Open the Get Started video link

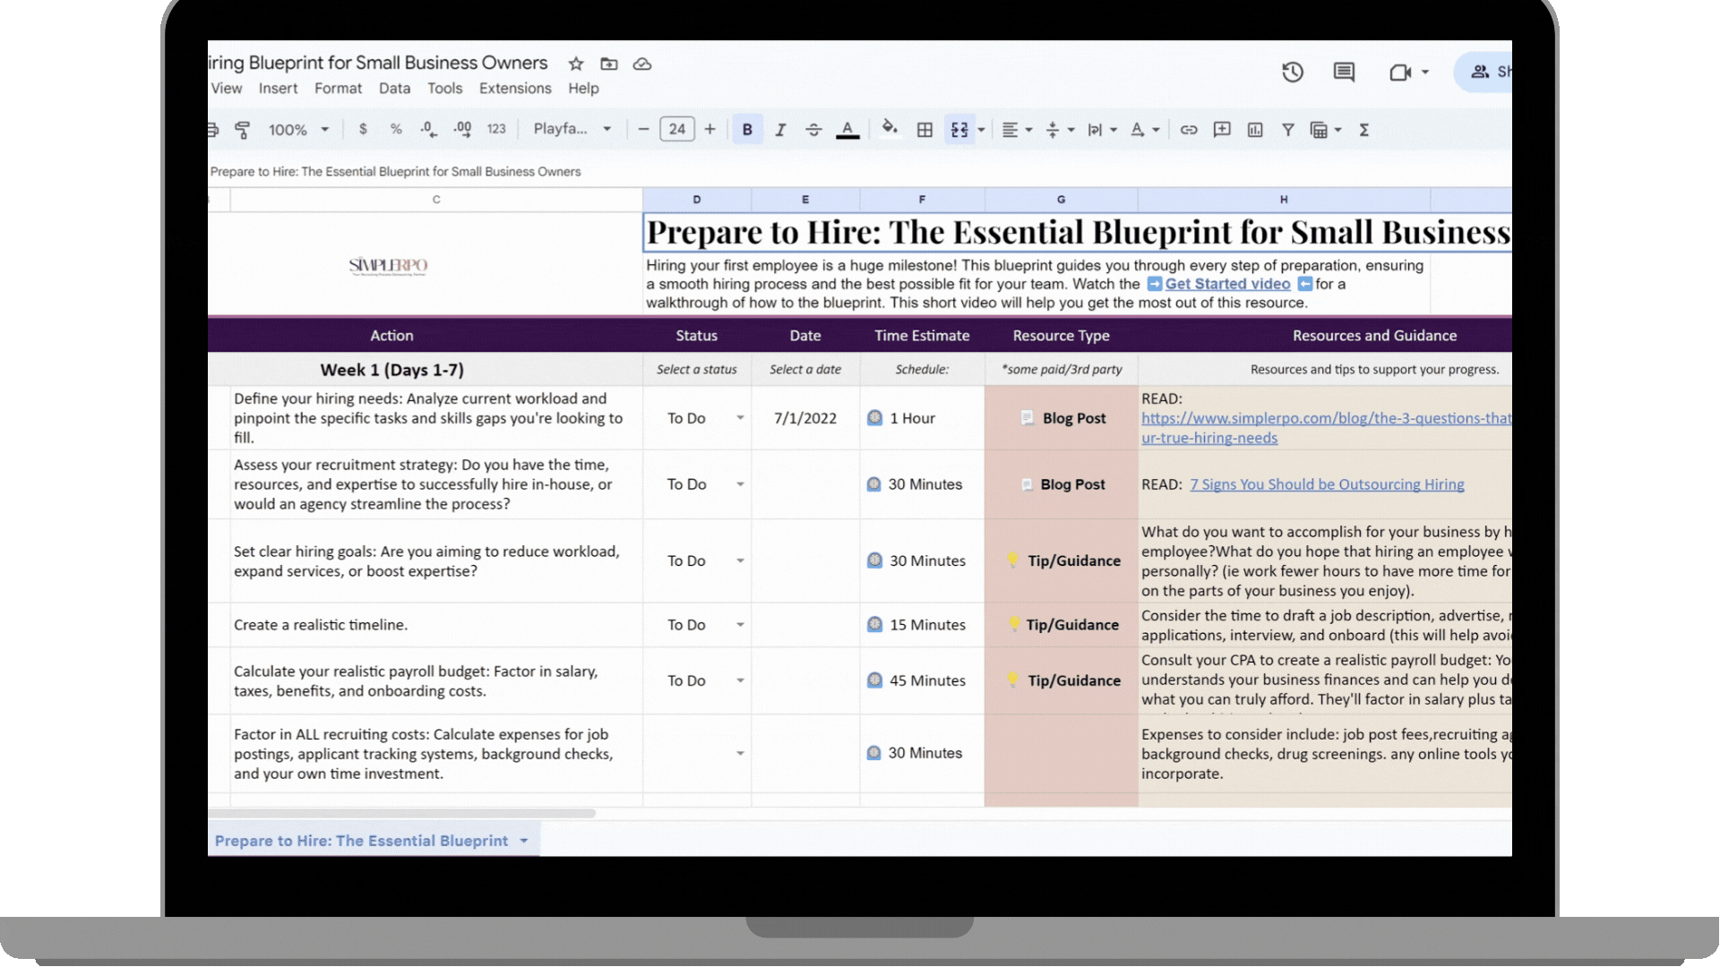pos(1227,284)
